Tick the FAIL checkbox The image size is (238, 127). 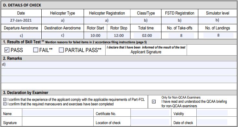(x=36, y=50)
